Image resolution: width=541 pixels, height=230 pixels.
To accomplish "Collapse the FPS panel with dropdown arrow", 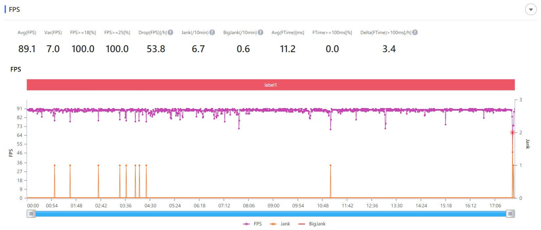I will pos(530,10).
